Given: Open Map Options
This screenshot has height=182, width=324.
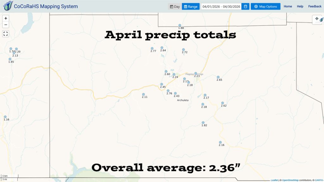Looking at the screenshot, I should (265, 7).
